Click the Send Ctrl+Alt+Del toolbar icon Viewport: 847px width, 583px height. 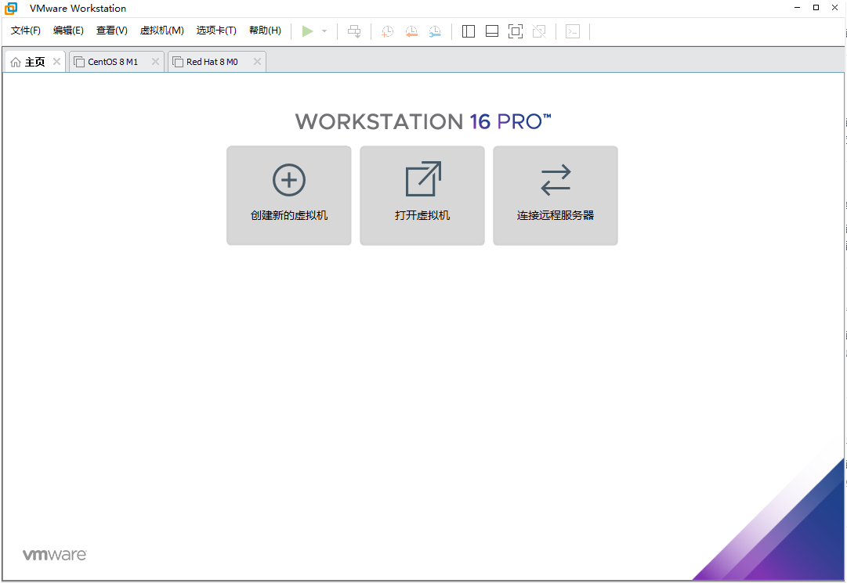354,31
